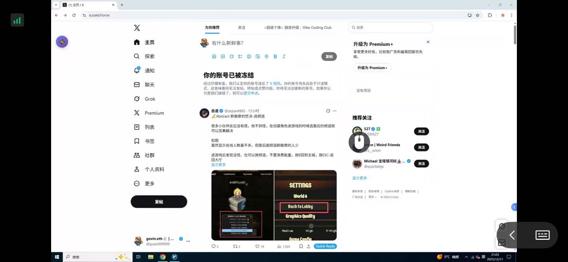Viewport: 568px width, 262px height.
Task: Open Grok from the sidebar
Action: pyautogui.click(x=144, y=99)
